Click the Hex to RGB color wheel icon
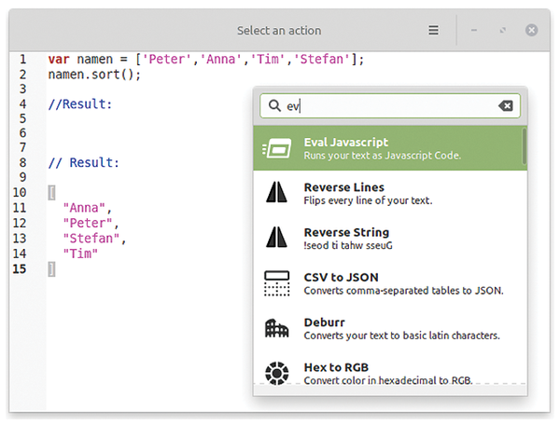560x425 pixels. (x=277, y=374)
